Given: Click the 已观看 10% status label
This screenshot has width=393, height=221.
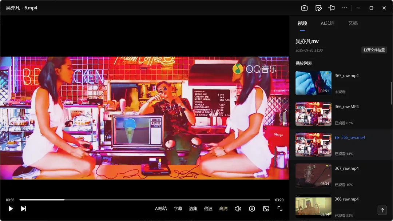Looking at the screenshot, I should [x=344, y=185].
